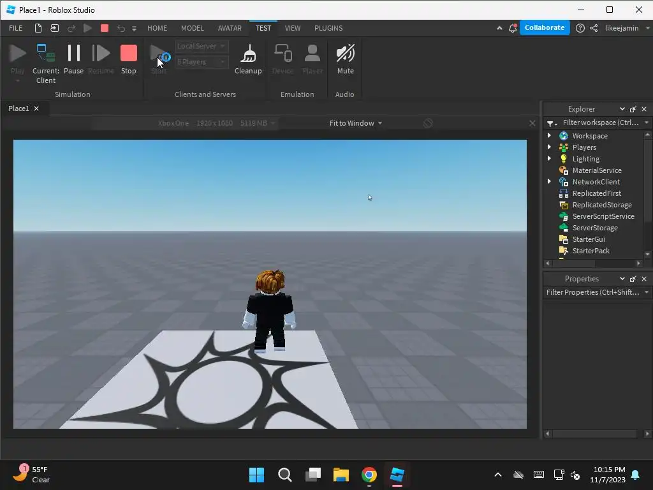Open the quick access toolbar customize dropdown
653x490 pixels.
134,28
